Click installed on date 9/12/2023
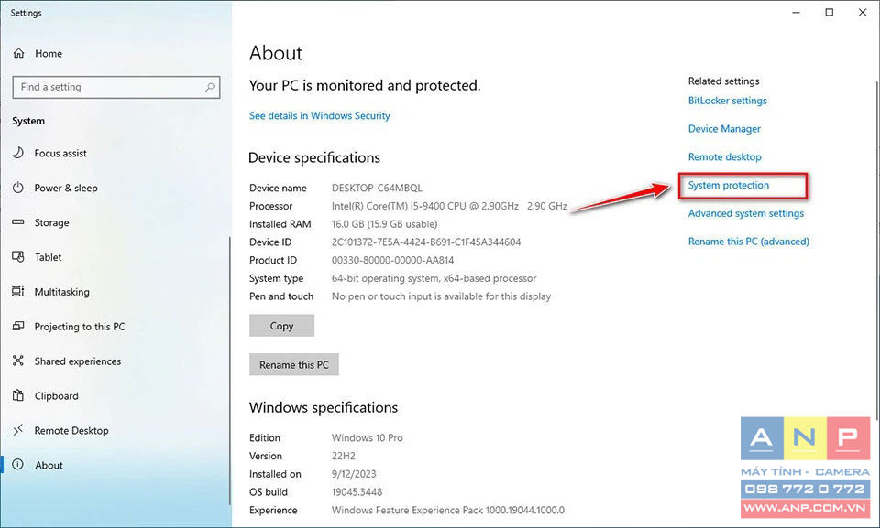 click(354, 474)
